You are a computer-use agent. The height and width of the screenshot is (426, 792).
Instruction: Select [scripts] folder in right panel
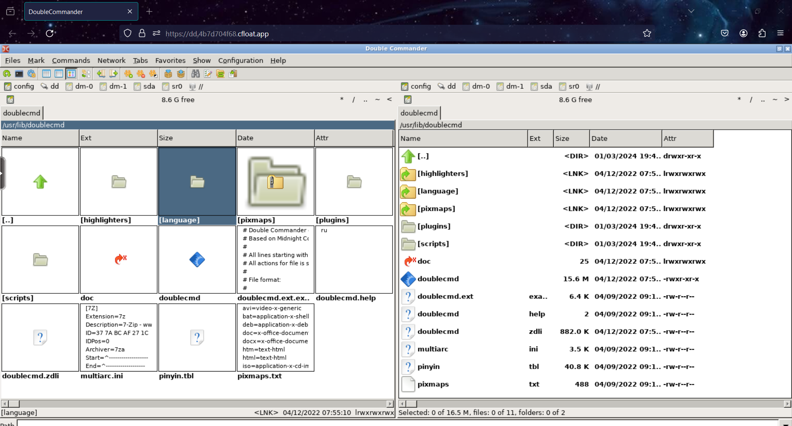click(433, 244)
